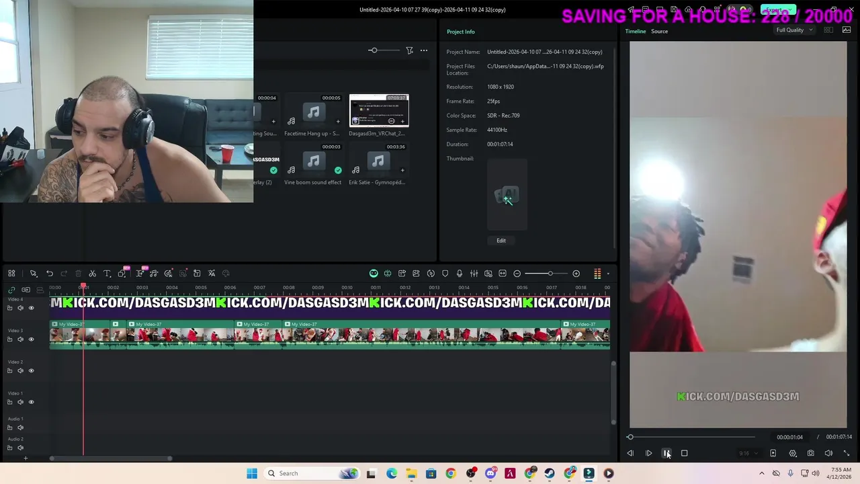Viewport: 860px width, 484px height.
Task: Click the media thumbnail size slider
Action: [x=373, y=50]
